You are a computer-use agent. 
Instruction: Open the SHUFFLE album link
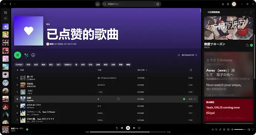point(101,85)
